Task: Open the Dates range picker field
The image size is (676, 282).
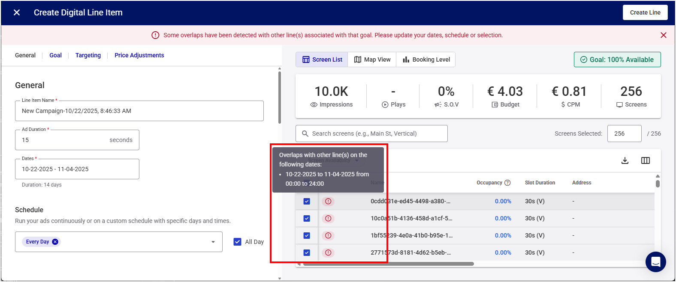Action: point(77,169)
